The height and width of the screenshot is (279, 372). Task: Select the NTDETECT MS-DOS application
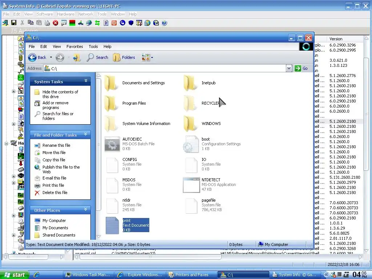pos(210,185)
